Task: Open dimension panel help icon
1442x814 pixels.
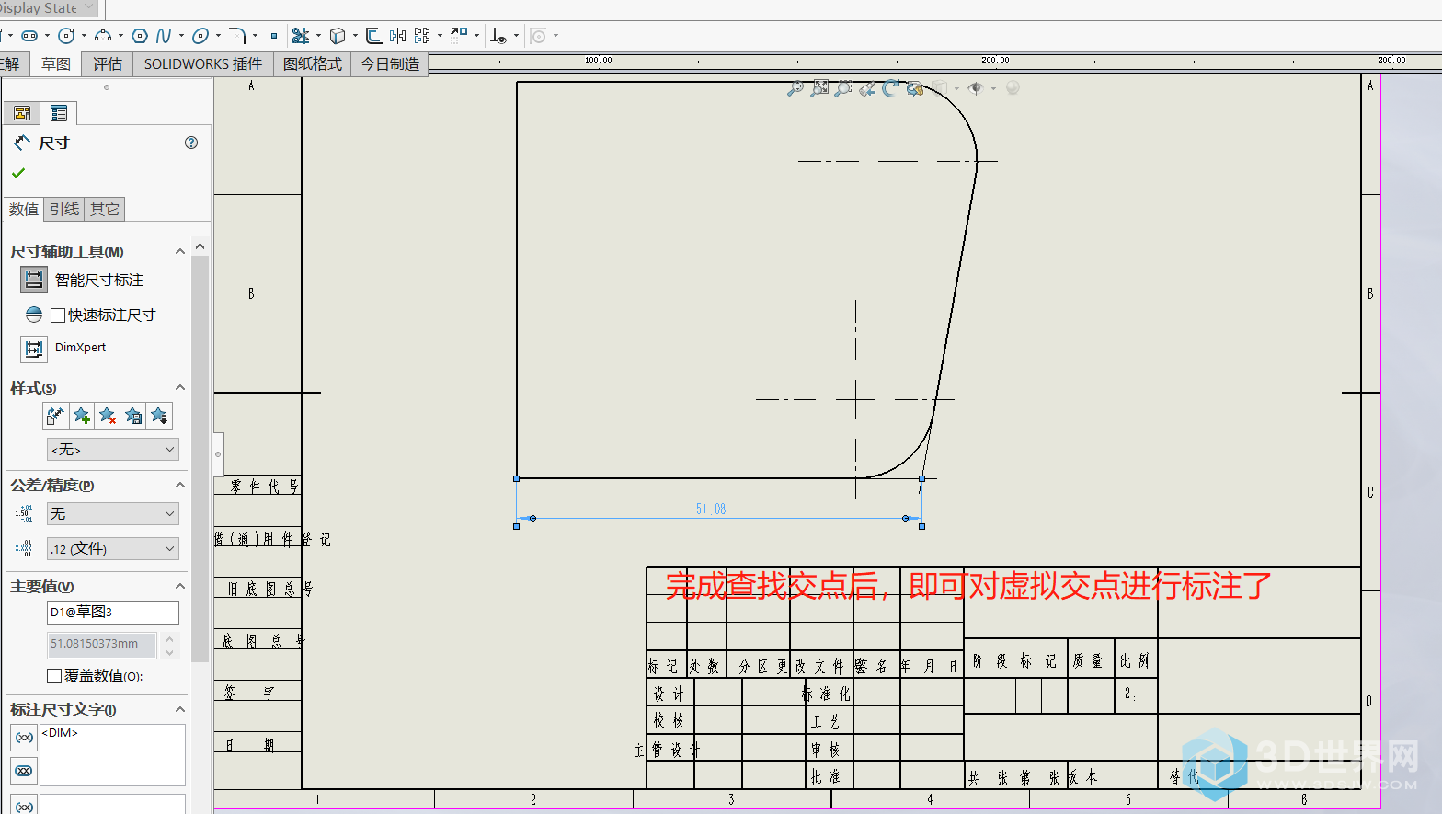Action: (x=191, y=143)
